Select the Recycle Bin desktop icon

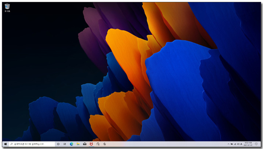tap(7, 8)
